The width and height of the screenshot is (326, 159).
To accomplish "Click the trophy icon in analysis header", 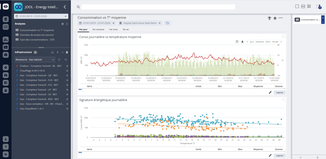I will 270,18.
